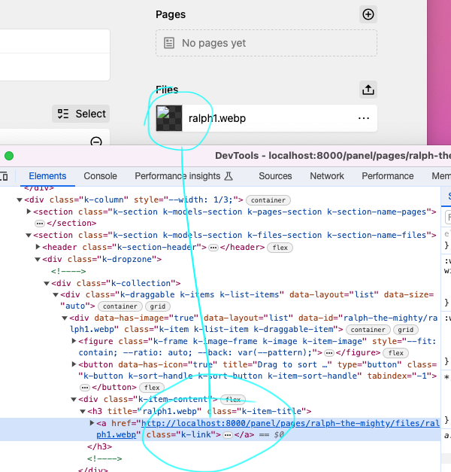Click the ralph1.webp file name
The width and height of the screenshot is (451, 472).
tap(217, 118)
